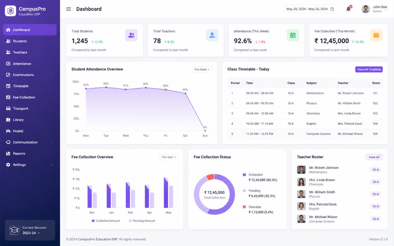Viewport: 394px width, 246px height.
Task: Expand the Settings sidebar menu
Action: (x=30, y=165)
